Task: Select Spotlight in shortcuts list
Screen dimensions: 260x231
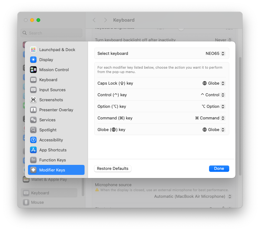Action: (x=56, y=130)
